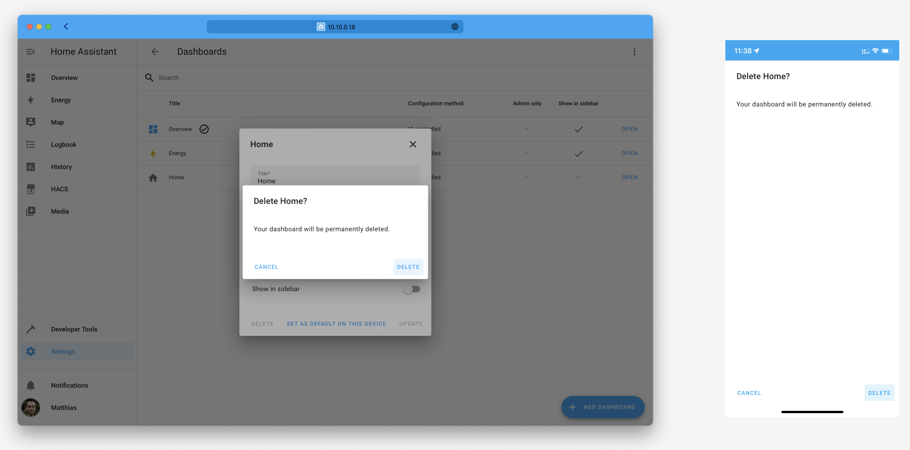Sort by Show in sidebar column header
This screenshot has height=450, width=910.
pos(578,103)
